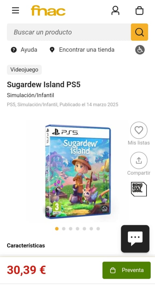Open the Sugardew Island cover image
This screenshot has width=155, height=286.
[78, 171]
